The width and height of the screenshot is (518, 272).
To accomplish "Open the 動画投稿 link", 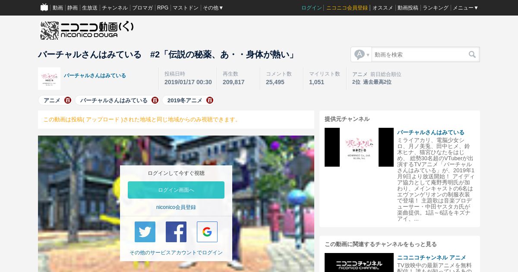I will click(x=408, y=8).
